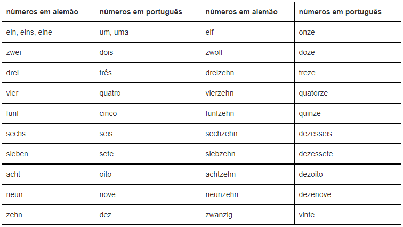Click the German word "sieben"

17,154
